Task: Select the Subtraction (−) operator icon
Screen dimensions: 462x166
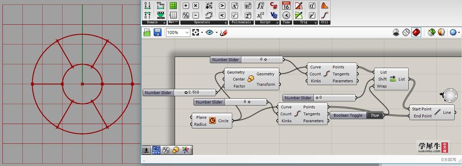Action: click(196, 15)
